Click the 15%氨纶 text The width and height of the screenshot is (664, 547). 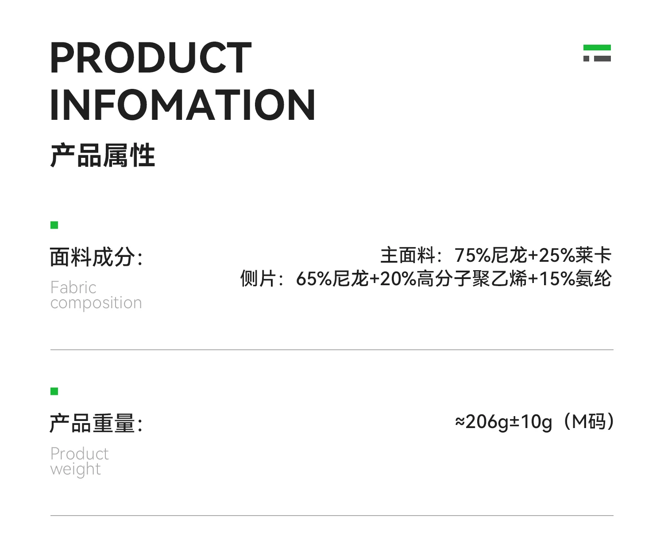click(x=575, y=279)
